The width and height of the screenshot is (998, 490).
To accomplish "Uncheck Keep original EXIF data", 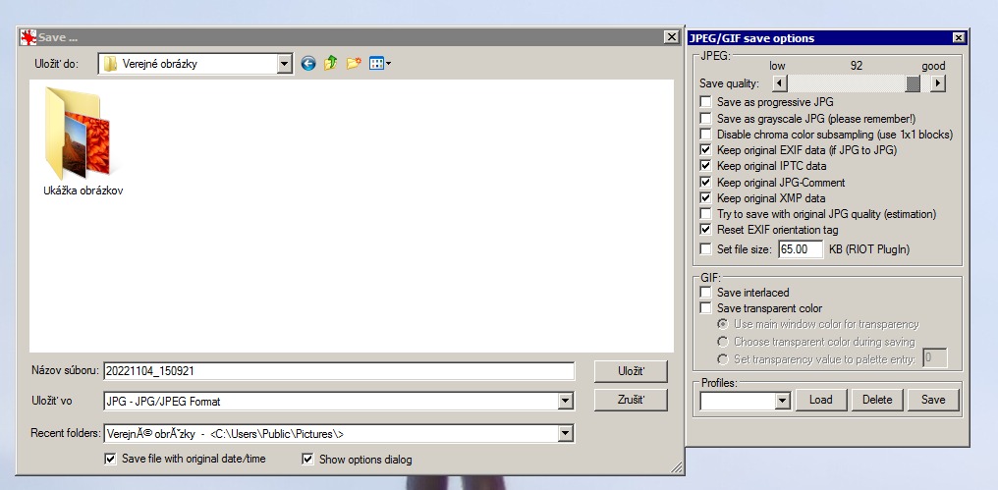I will tap(705, 150).
